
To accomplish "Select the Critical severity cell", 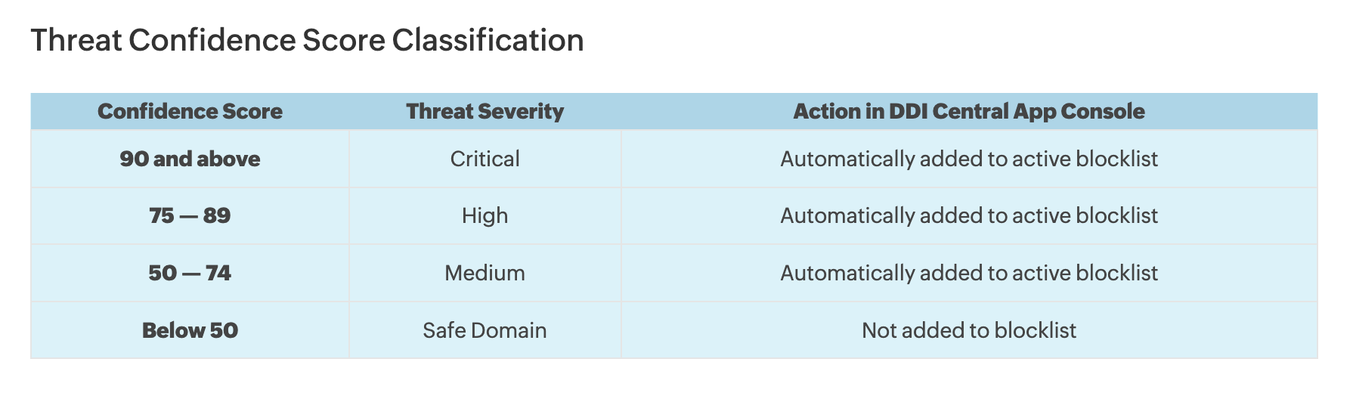I will tap(485, 159).
